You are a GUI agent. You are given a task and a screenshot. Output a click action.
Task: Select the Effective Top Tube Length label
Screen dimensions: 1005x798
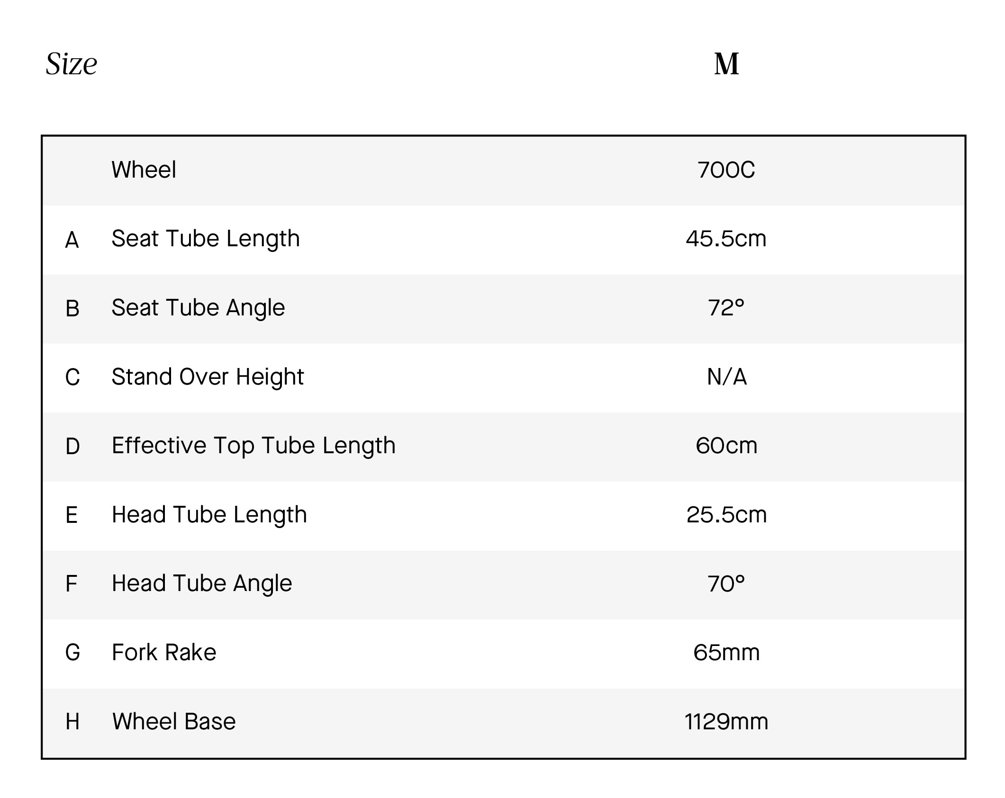pyautogui.click(x=254, y=446)
